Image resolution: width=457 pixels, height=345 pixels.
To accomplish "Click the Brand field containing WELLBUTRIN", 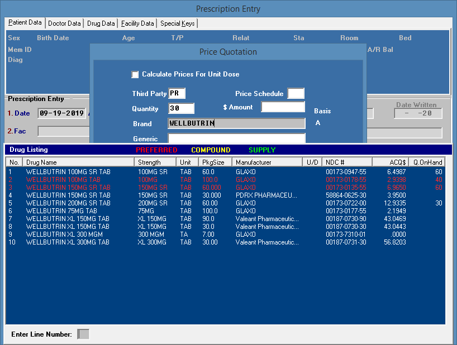I will (236, 123).
